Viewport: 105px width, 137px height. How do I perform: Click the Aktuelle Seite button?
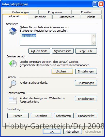[39, 51]
